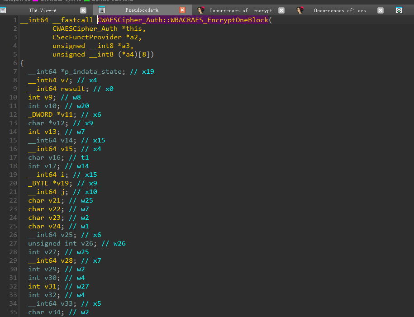Image resolution: width=414 pixels, height=317 pixels.
Task: Select variable v21 on line 22
Action: [x=54, y=200]
